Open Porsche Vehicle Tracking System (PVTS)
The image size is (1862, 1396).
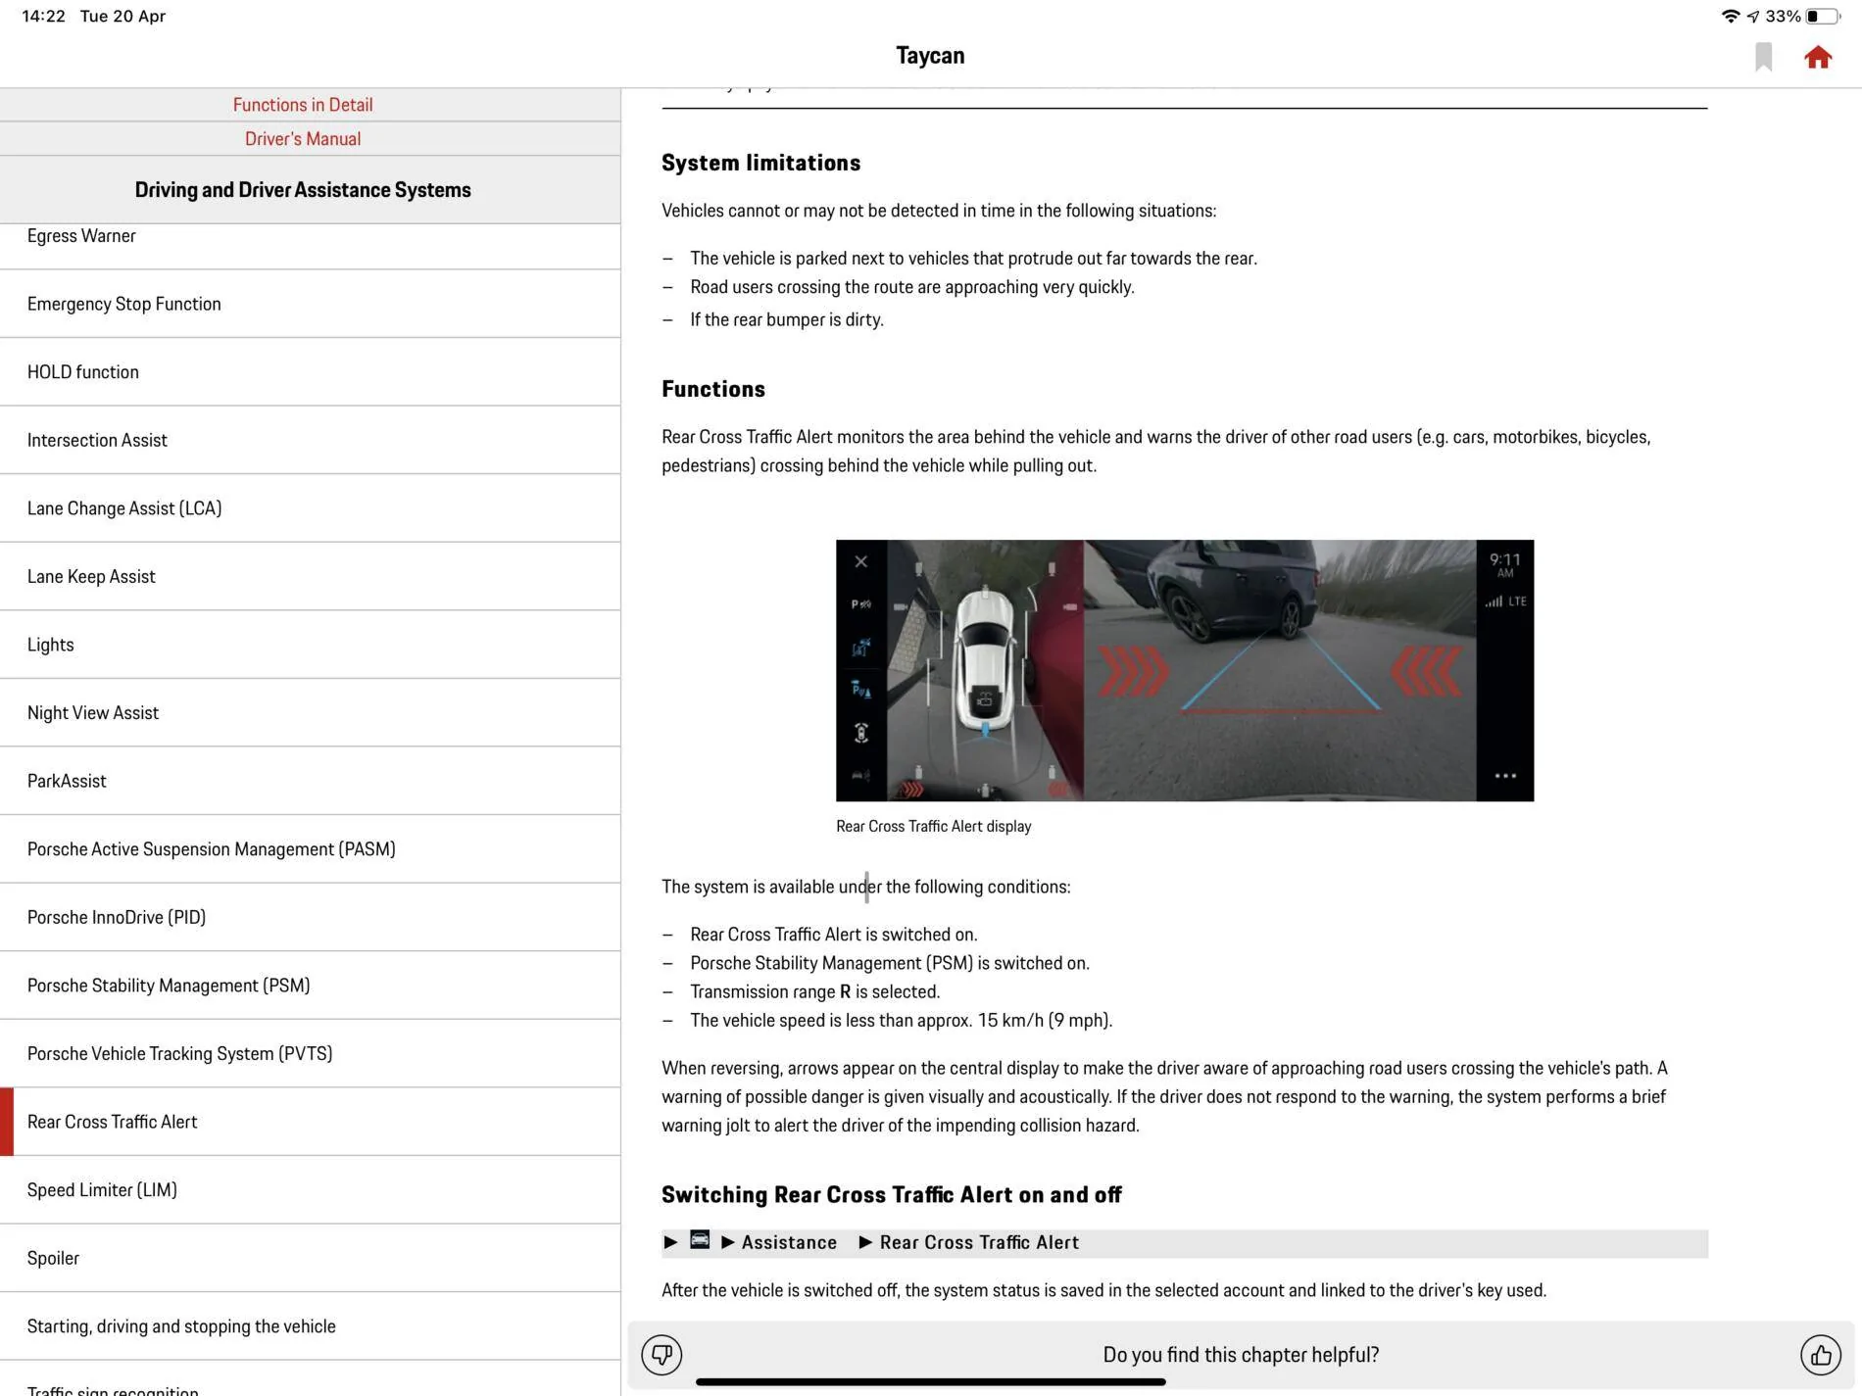coord(310,1053)
